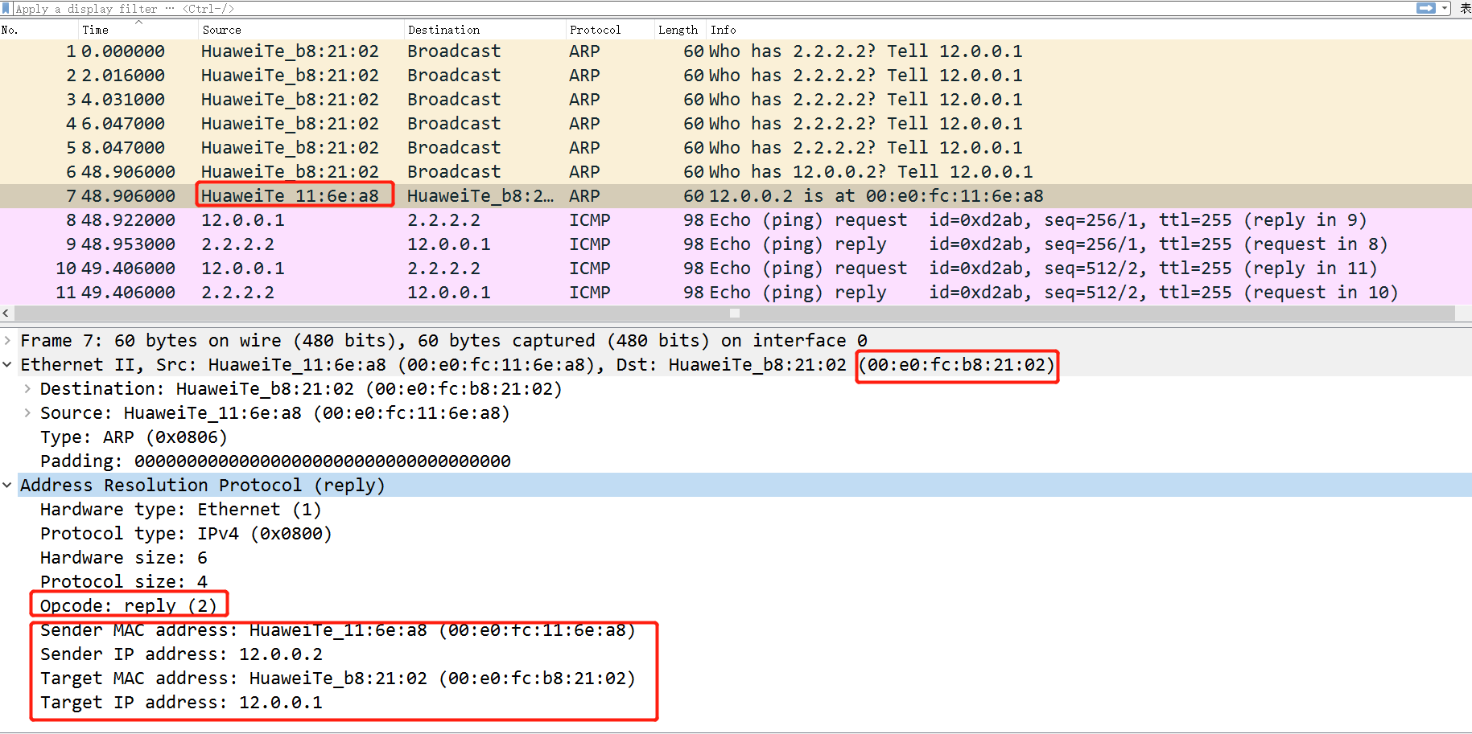Expand the Ethernet Destination field
Screen dimensions: 1472x734
point(27,389)
